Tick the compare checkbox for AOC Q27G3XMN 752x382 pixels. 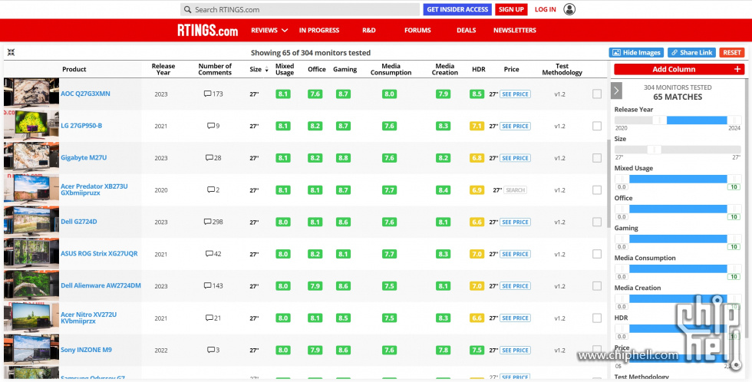pyautogui.click(x=597, y=94)
